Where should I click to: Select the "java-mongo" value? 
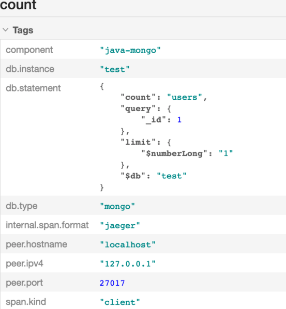[130, 50]
